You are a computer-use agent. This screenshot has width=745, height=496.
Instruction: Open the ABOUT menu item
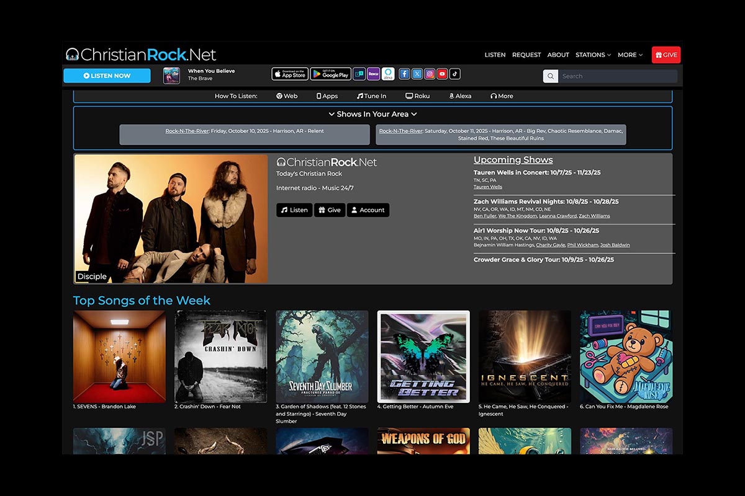[558, 55]
